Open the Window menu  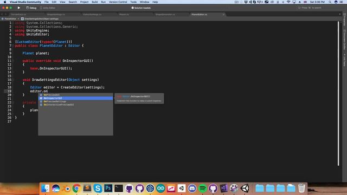(x=145, y=2)
